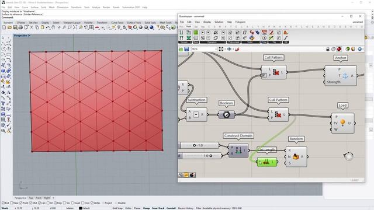
Task: Enable the Near osnap checkbox
Action: coord(12,203)
